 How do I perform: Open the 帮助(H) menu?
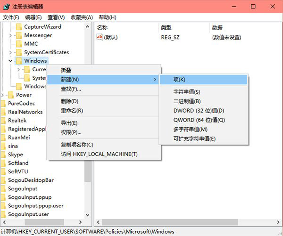108,17
